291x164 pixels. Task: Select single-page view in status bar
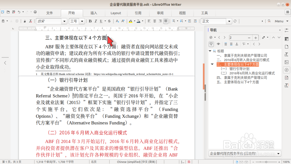tap(237, 162)
